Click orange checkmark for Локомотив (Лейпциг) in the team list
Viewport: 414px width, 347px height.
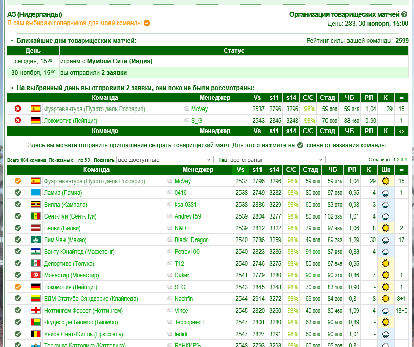pyautogui.click(x=18, y=287)
